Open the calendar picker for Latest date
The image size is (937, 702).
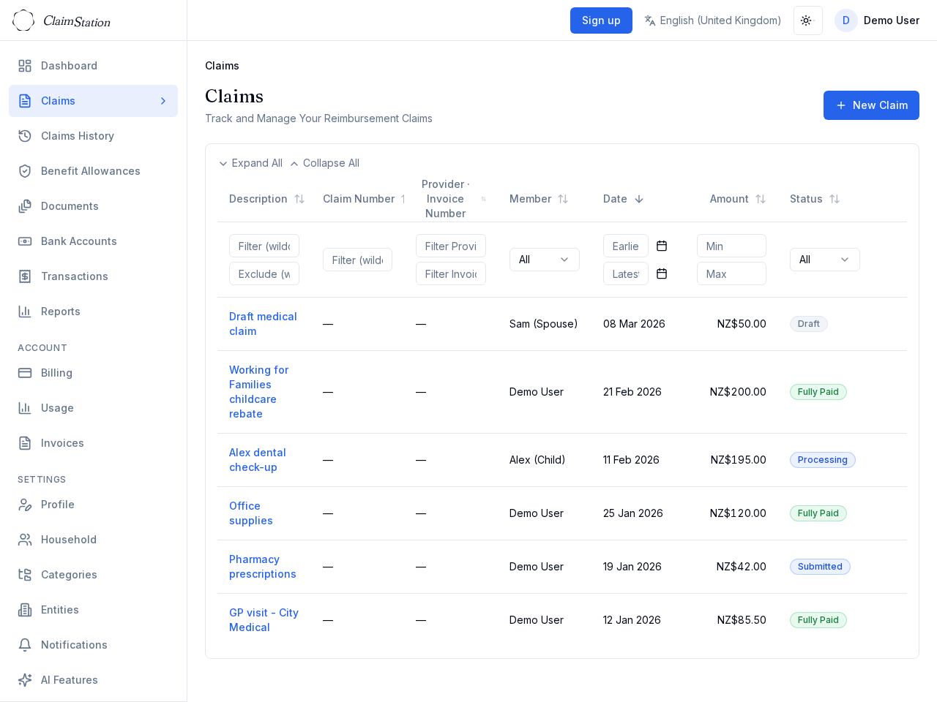point(662,274)
